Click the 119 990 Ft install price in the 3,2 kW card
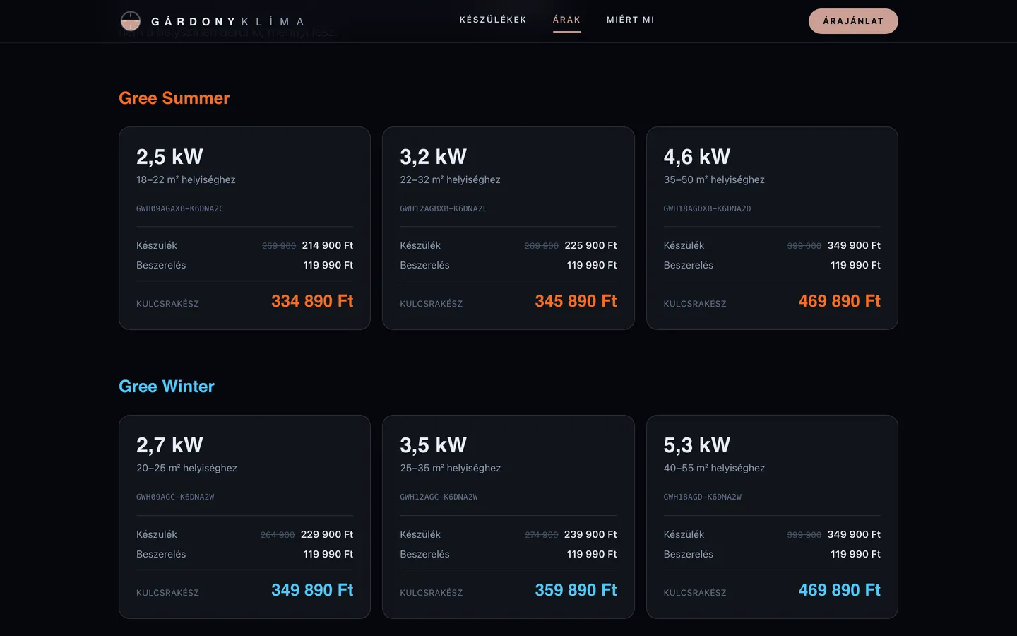The height and width of the screenshot is (636, 1017). (592, 265)
